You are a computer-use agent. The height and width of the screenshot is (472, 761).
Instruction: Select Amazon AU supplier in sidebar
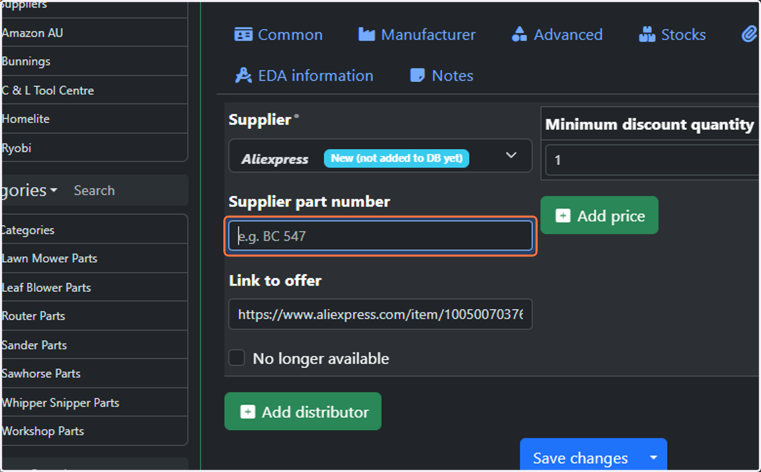point(94,33)
